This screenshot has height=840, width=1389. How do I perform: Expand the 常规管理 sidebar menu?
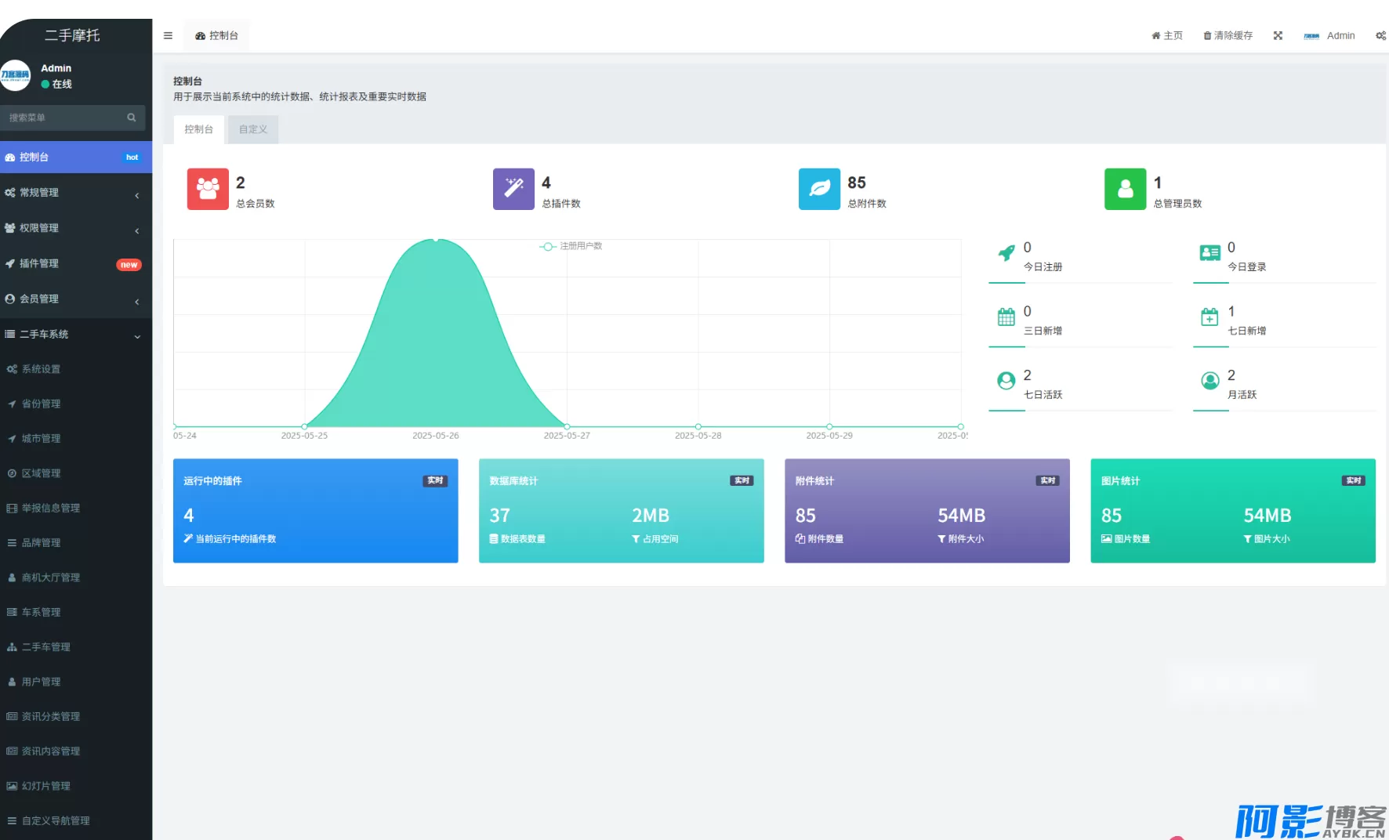tap(75, 193)
